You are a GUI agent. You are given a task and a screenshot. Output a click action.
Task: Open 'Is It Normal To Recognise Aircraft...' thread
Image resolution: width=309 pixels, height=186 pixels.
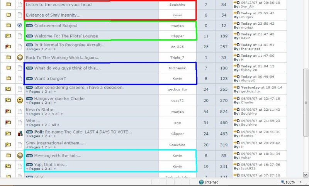[70, 45]
